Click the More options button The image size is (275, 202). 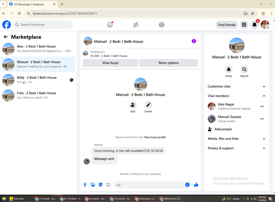pyautogui.click(x=169, y=63)
